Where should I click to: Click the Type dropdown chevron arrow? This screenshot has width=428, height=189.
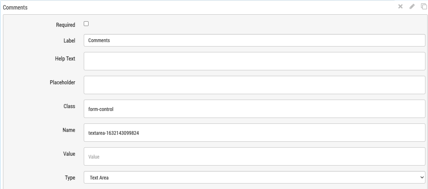pyautogui.click(x=421, y=178)
